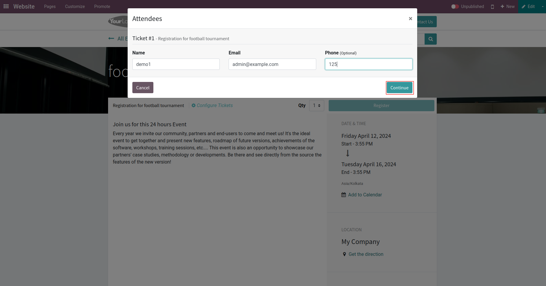Click the calendar icon beside Add to Calendar
Viewport: 546px width, 286px height.
tap(343, 195)
